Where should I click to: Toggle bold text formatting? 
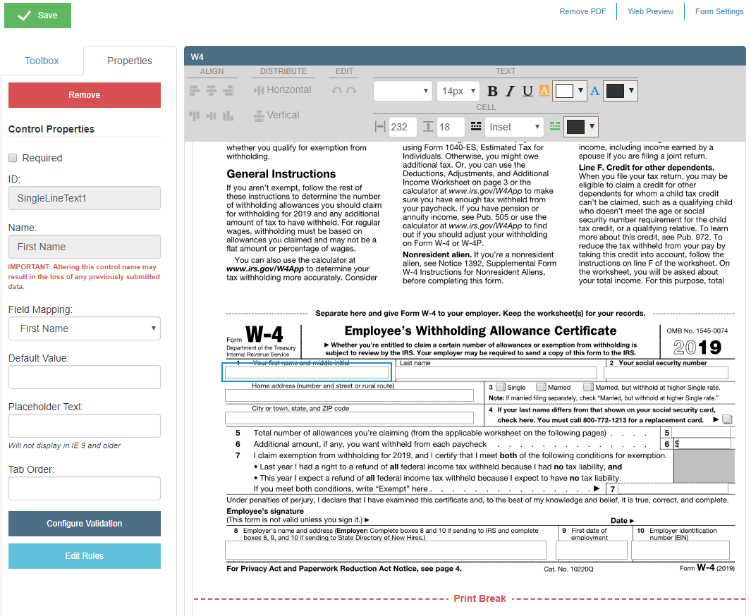pyautogui.click(x=492, y=91)
